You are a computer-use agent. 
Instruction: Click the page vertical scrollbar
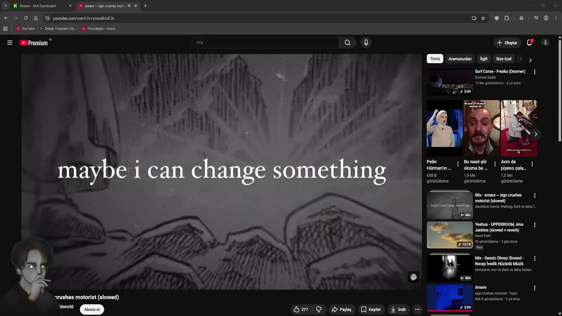[x=559, y=90]
